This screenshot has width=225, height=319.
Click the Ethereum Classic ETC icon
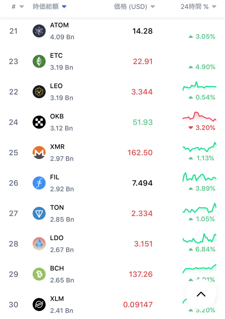point(39,61)
